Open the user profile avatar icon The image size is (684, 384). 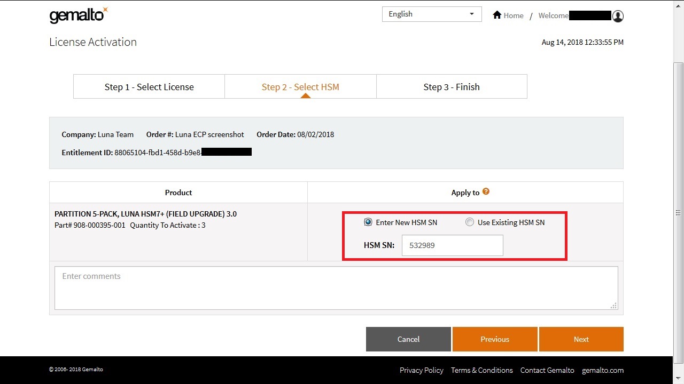[618, 16]
